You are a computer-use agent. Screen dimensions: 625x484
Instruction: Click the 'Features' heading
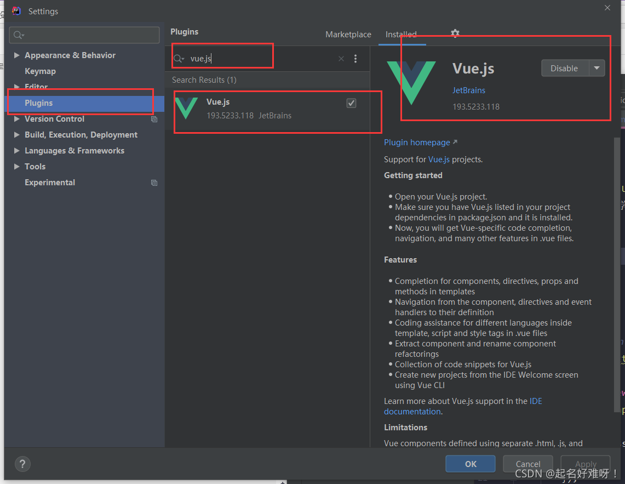[x=400, y=260]
